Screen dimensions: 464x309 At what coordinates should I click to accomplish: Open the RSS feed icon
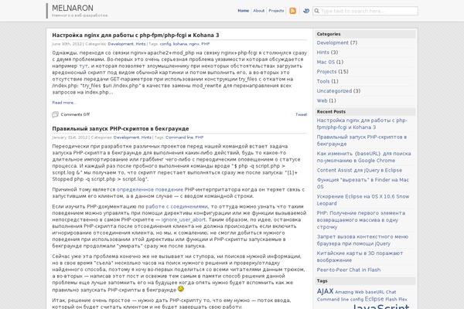(292, 11)
